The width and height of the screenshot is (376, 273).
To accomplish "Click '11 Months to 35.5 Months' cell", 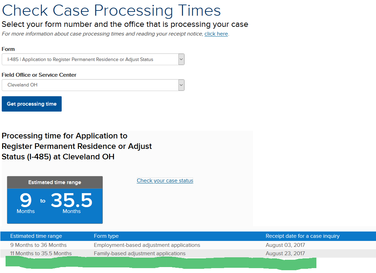I will tap(41, 253).
